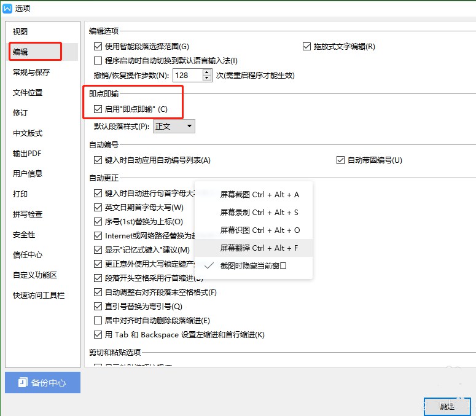Increase undo steps with up spinner arrow
The width and height of the screenshot is (476, 416).
coord(207,73)
